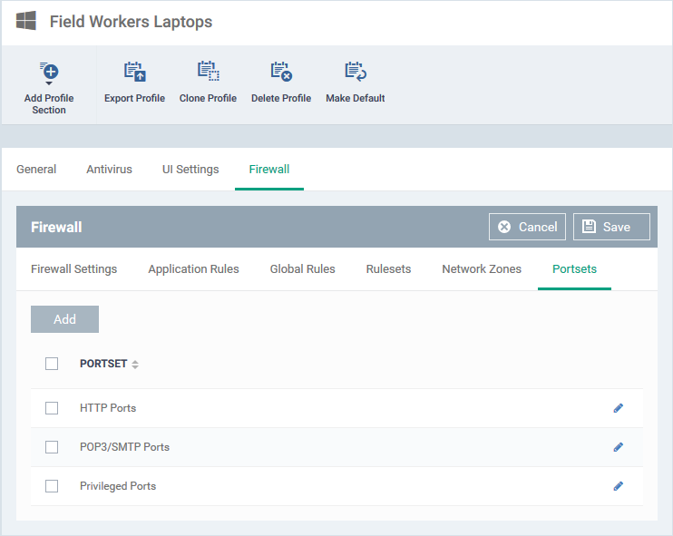Open the Firewall Settings sub-tab

pyautogui.click(x=73, y=269)
